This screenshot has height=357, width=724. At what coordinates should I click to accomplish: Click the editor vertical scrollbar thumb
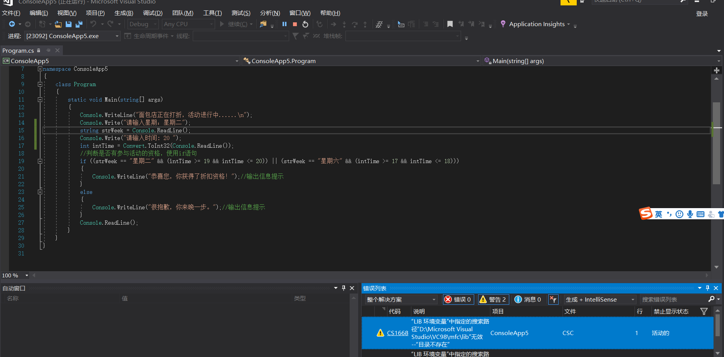pyautogui.click(x=716, y=143)
